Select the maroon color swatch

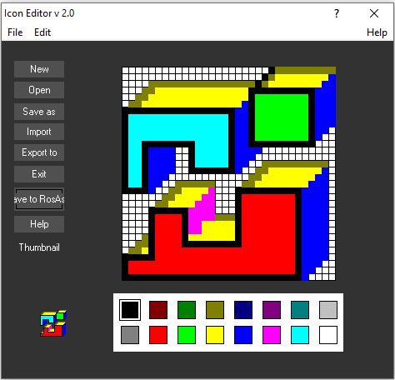[158, 310]
